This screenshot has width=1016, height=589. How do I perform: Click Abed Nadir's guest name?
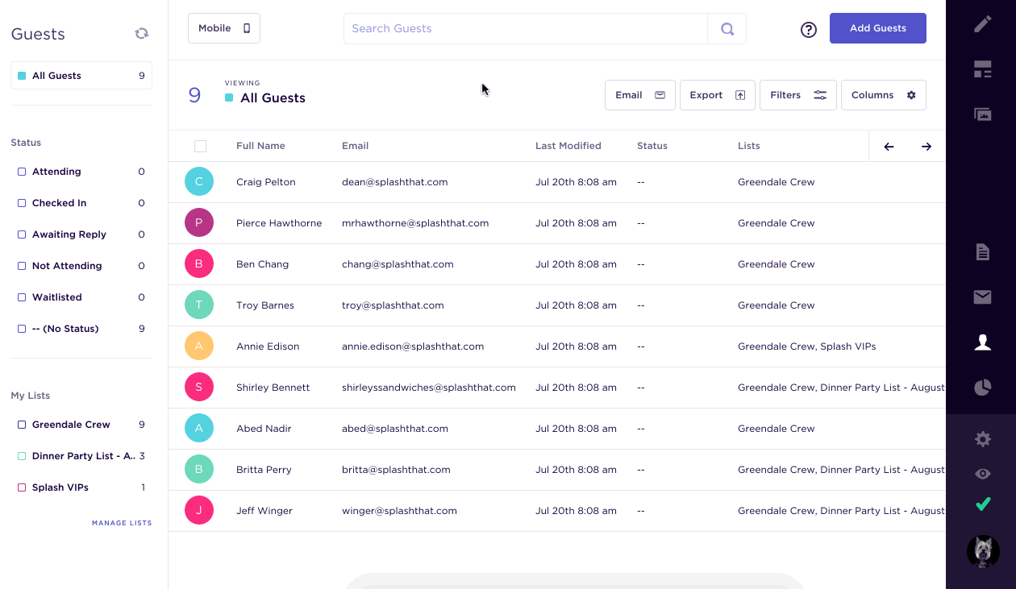click(264, 429)
